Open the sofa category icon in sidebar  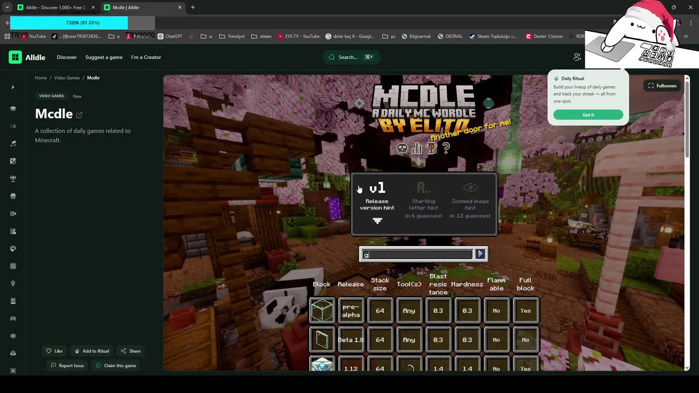[x=13, y=353]
